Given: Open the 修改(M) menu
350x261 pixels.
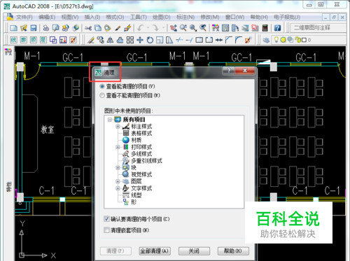Looking at the screenshot, I should pos(210,17).
